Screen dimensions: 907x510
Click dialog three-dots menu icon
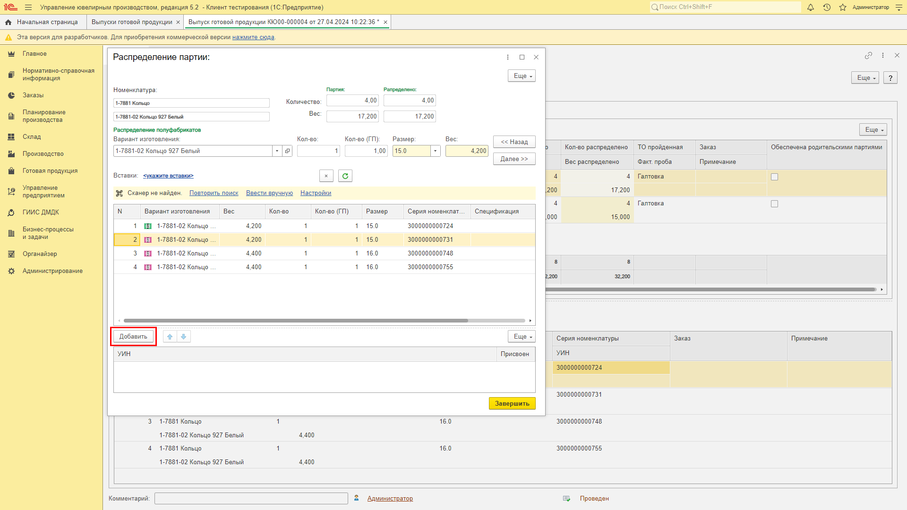point(508,57)
